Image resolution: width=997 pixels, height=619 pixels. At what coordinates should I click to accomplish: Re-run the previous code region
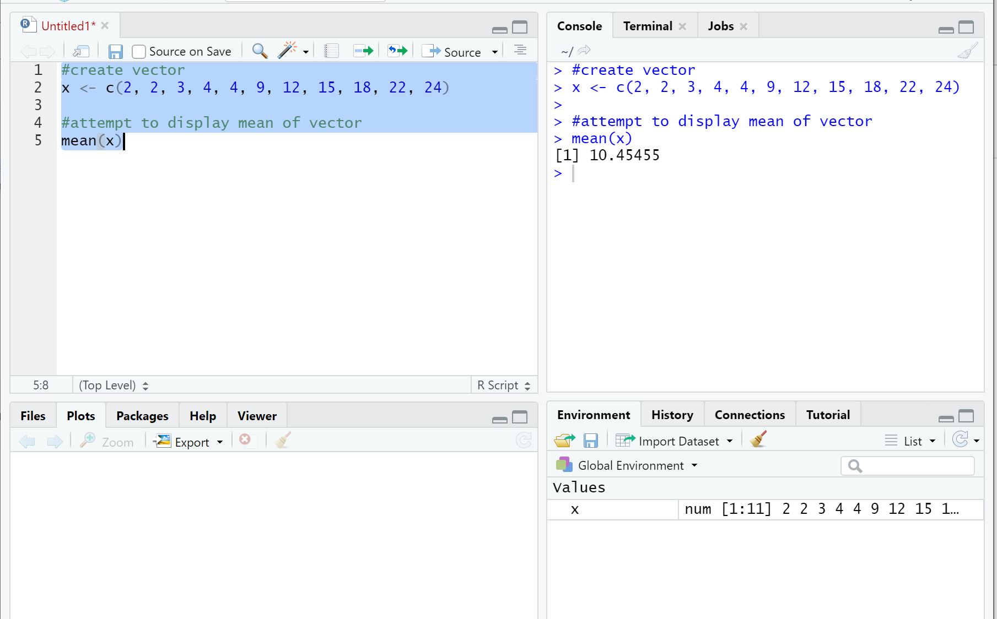[x=397, y=51]
